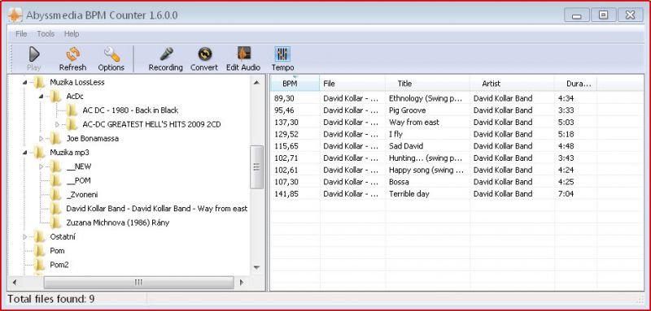The height and width of the screenshot is (311, 651).
Task: Sort by the File column header
Action: coord(352,84)
